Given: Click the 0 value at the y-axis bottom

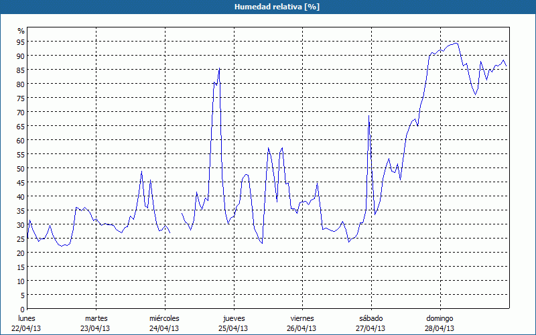Looking at the screenshot, I should [23, 309].
